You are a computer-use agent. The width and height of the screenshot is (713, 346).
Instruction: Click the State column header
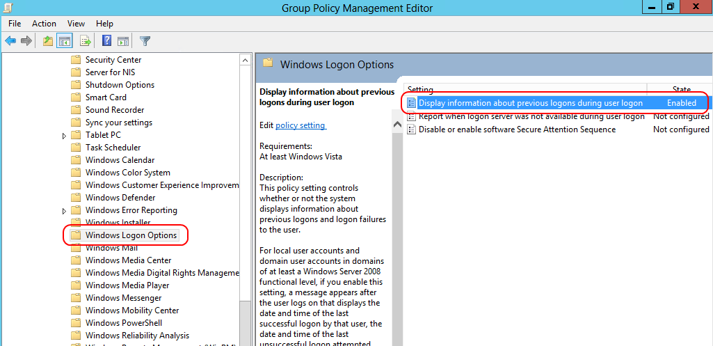(x=681, y=89)
